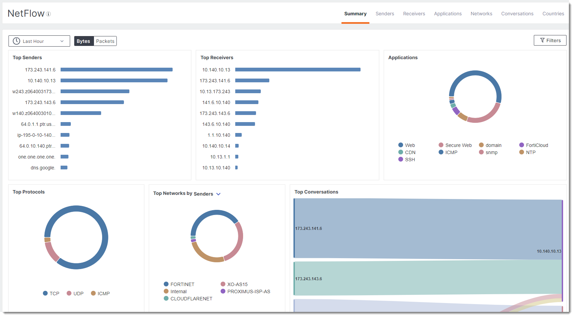Viewport: 574px width, 317px height.
Task: Open the Last Hour time range dropdown
Action: (x=39, y=41)
